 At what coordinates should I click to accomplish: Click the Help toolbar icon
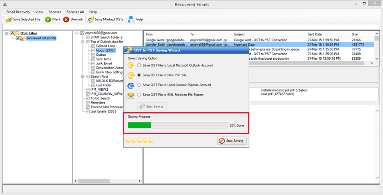[131, 19]
